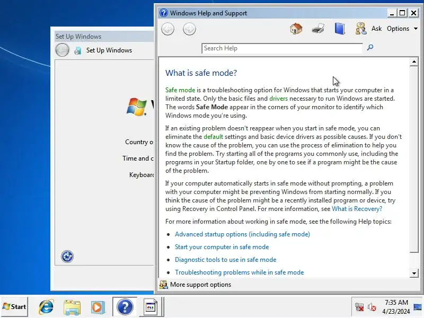Click the Help window title bar icon
The height and width of the screenshot is (318, 424).
click(164, 13)
